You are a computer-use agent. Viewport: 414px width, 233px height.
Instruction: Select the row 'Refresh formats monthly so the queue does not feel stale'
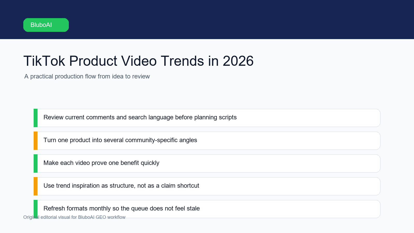point(207,209)
